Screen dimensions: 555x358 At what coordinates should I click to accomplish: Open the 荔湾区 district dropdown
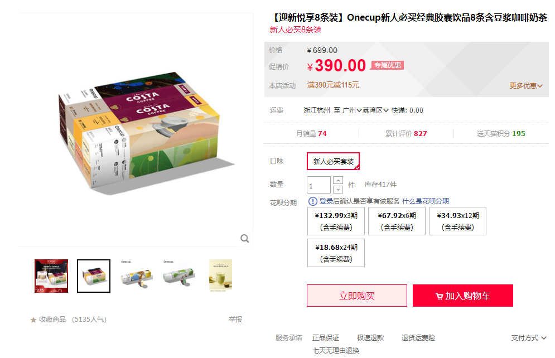[375, 110]
